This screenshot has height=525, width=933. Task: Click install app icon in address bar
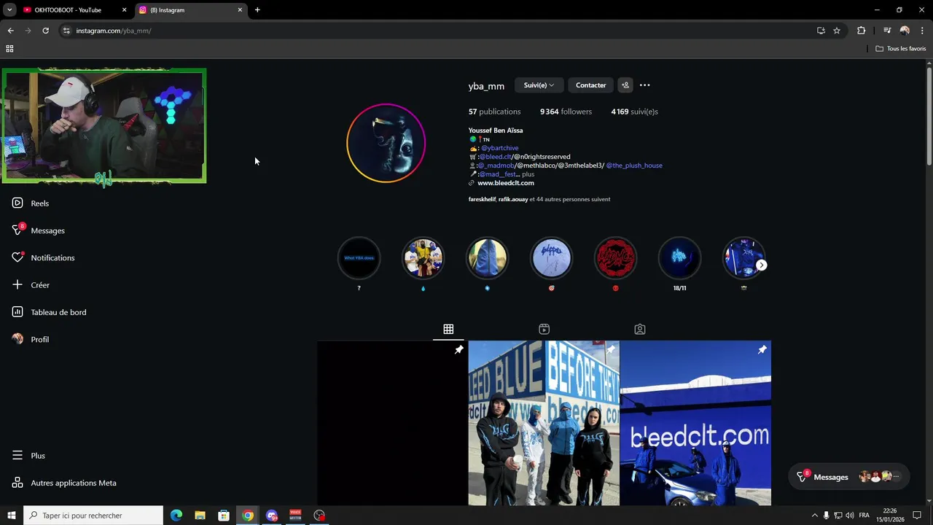point(821,31)
